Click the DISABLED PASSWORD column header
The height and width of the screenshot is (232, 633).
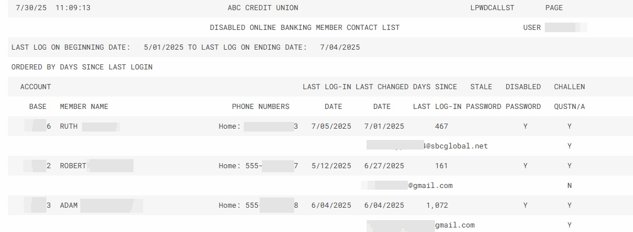[523, 97]
